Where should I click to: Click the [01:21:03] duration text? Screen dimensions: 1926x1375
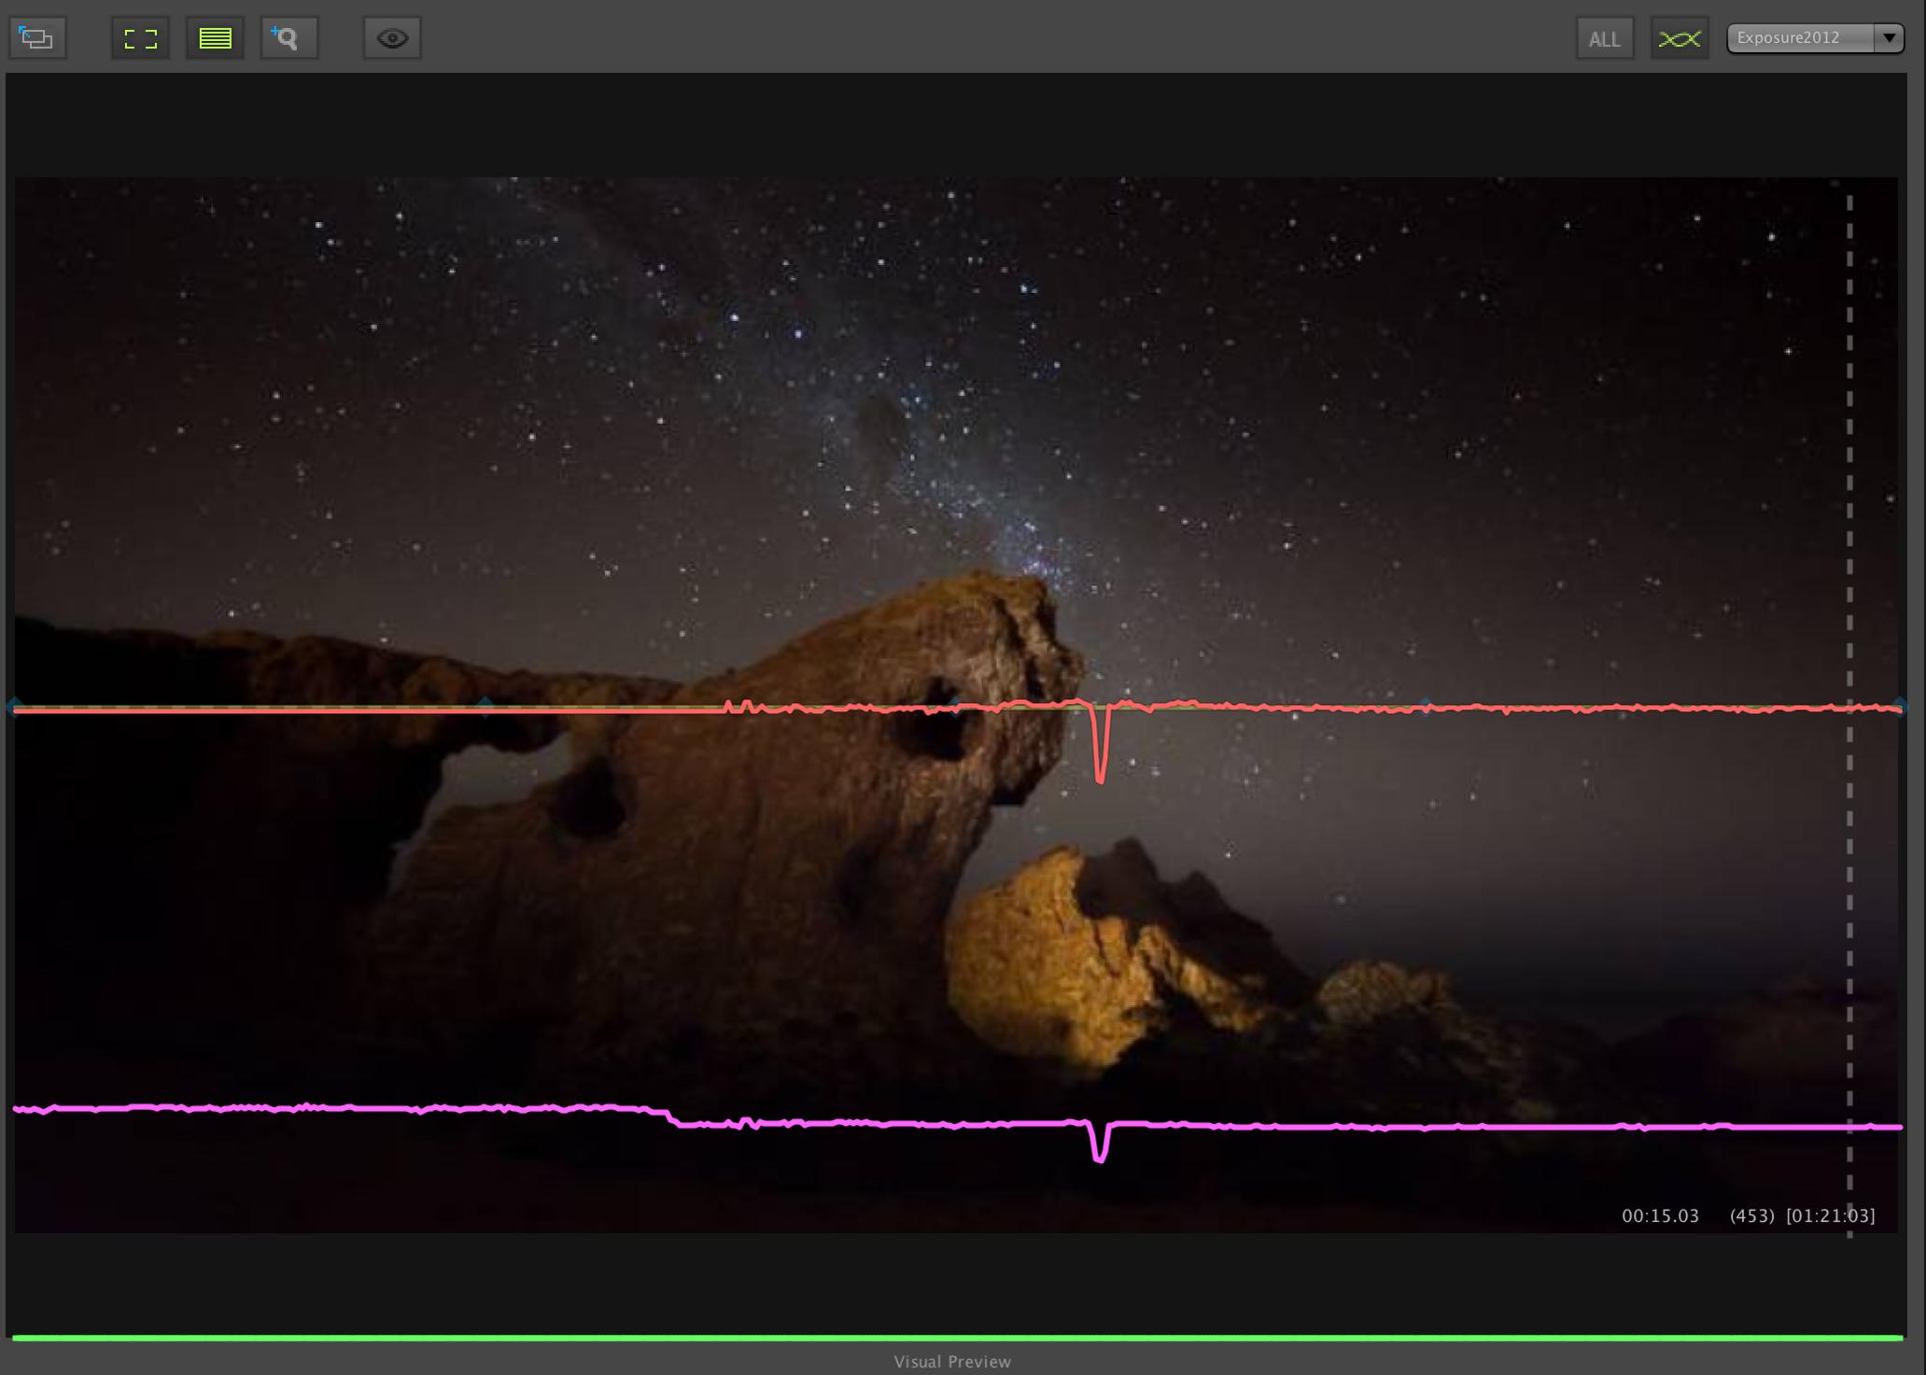pos(1830,1215)
